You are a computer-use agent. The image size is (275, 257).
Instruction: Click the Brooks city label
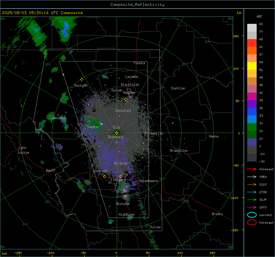point(217,214)
